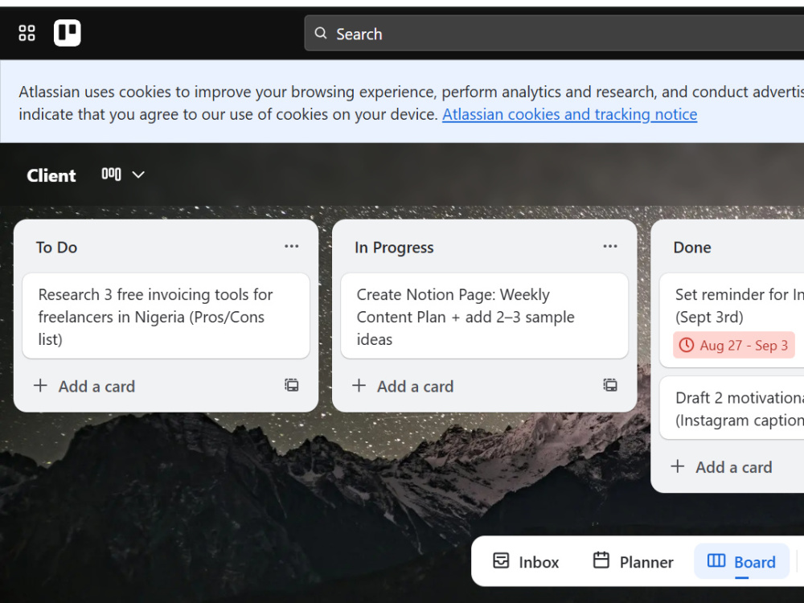Open the Draft 2 motivational card

[x=732, y=408]
